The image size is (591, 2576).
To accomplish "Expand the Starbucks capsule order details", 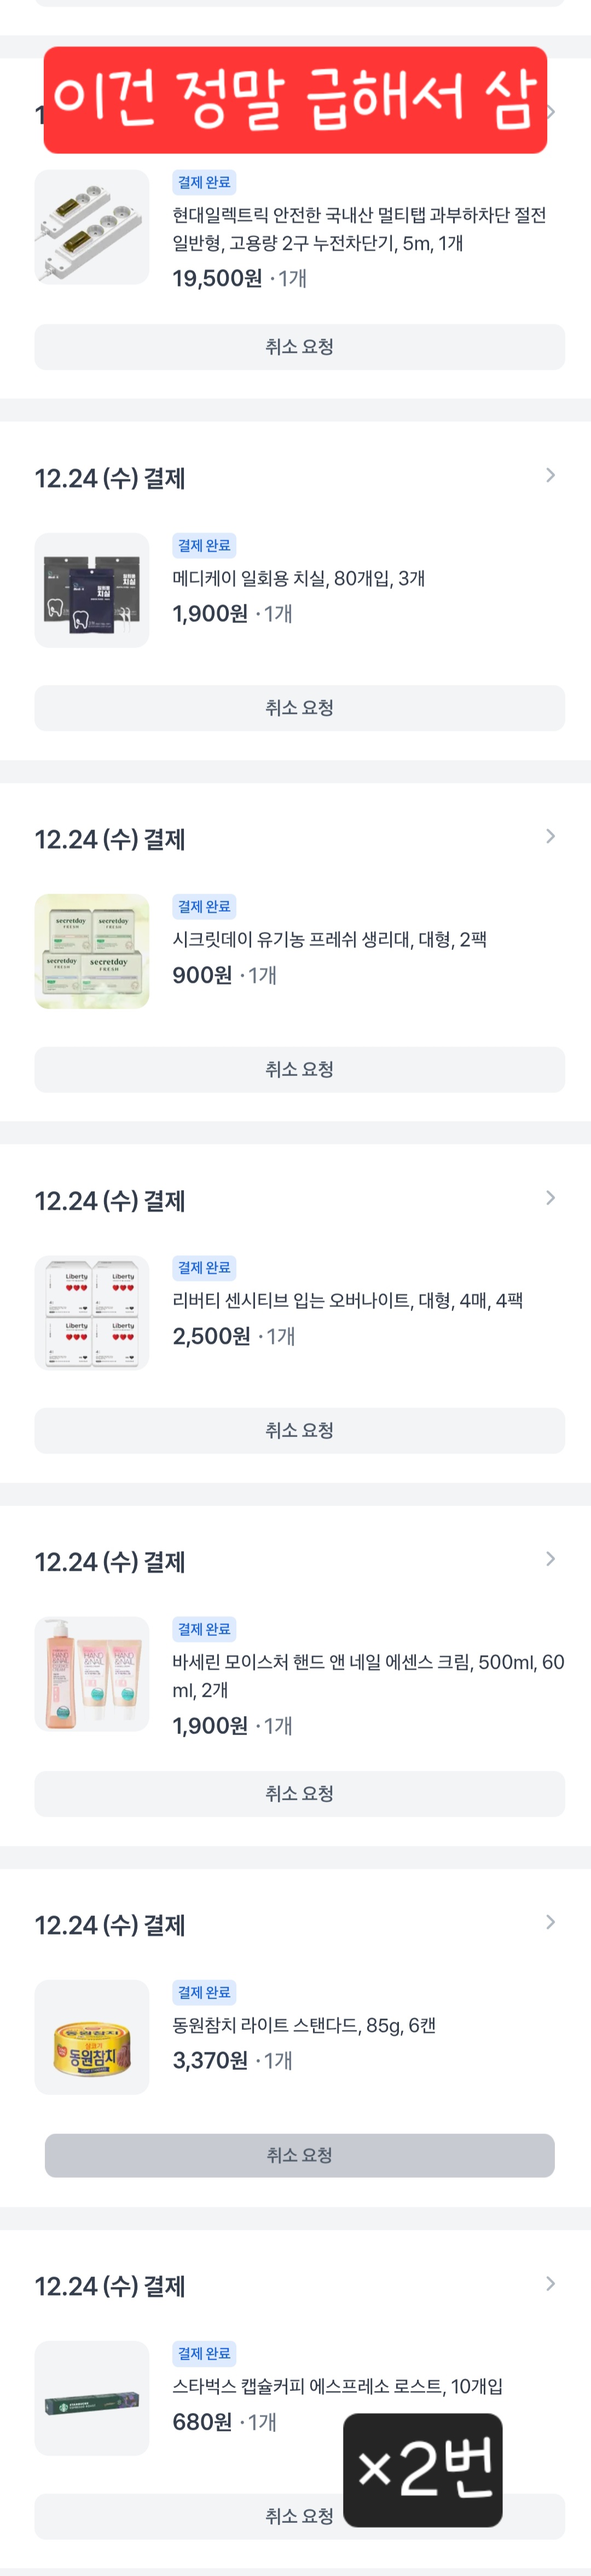I will tap(550, 2284).
